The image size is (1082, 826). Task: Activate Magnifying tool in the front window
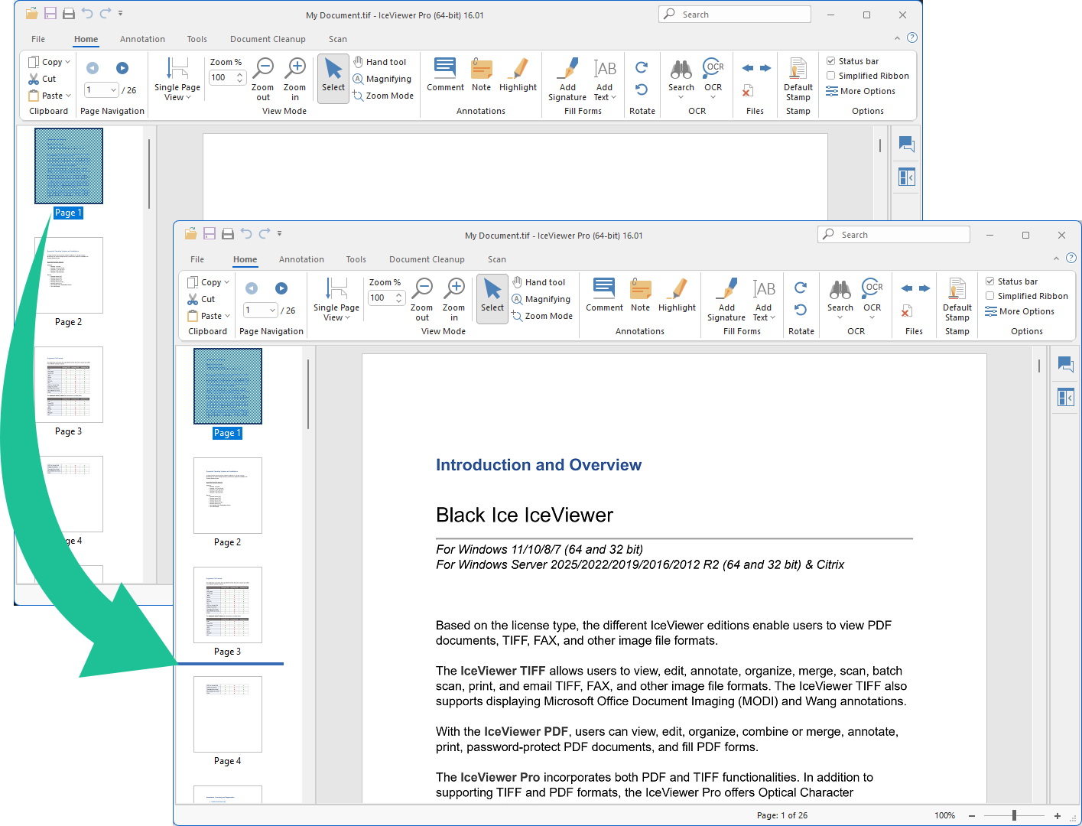click(x=541, y=299)
